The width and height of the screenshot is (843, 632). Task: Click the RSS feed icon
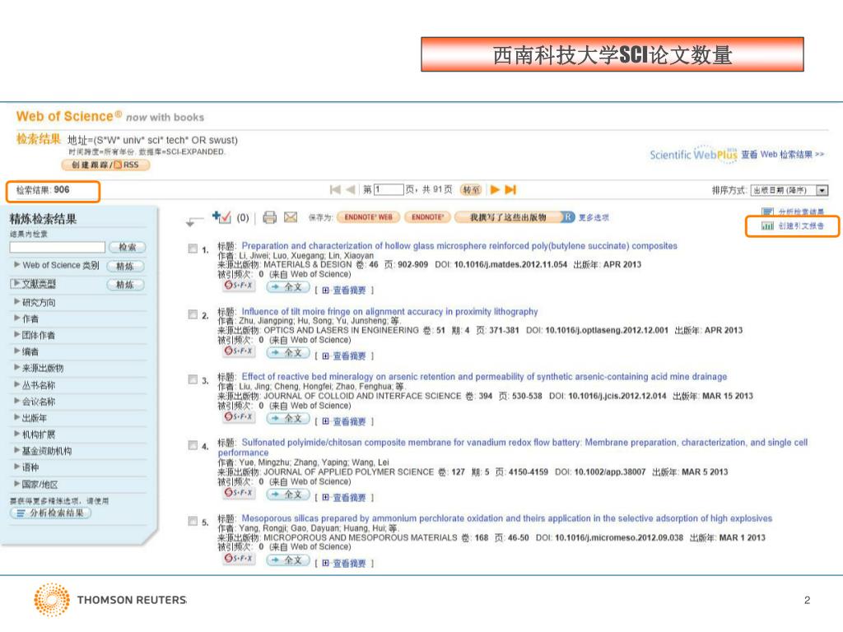point(118,165)
